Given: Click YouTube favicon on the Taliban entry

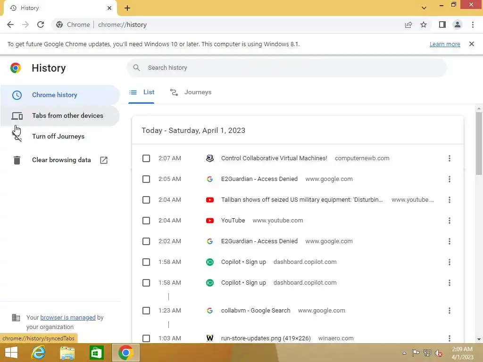Looking at the screenshot, I should [x=210, y=200].
